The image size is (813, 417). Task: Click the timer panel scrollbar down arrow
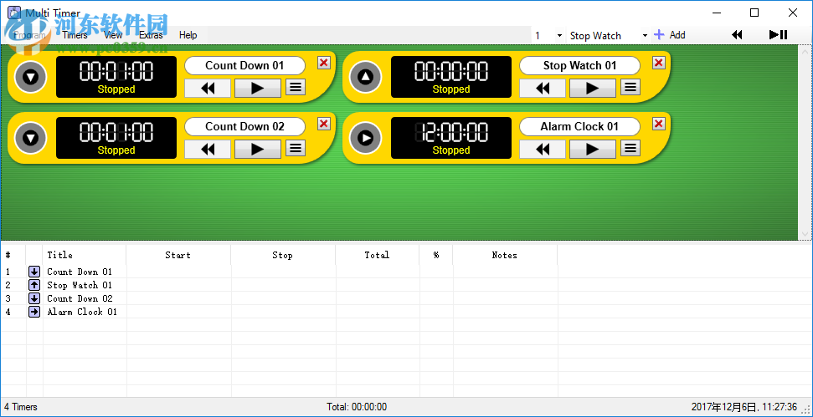(805, 234)
